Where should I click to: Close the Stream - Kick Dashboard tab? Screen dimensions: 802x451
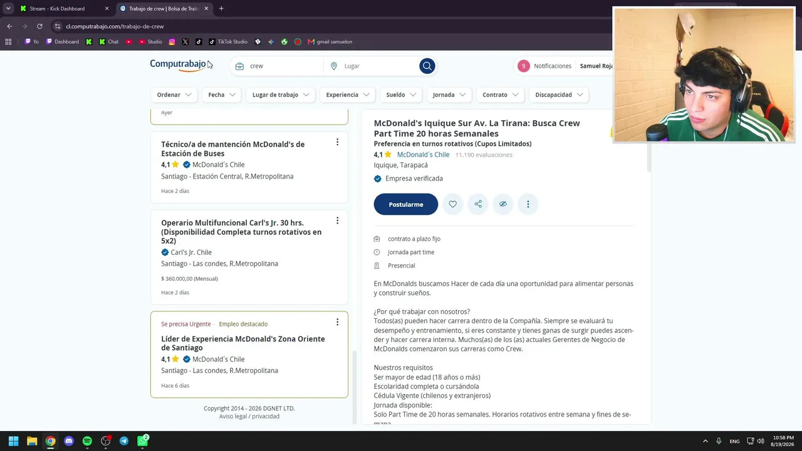[x=107, y=9]
